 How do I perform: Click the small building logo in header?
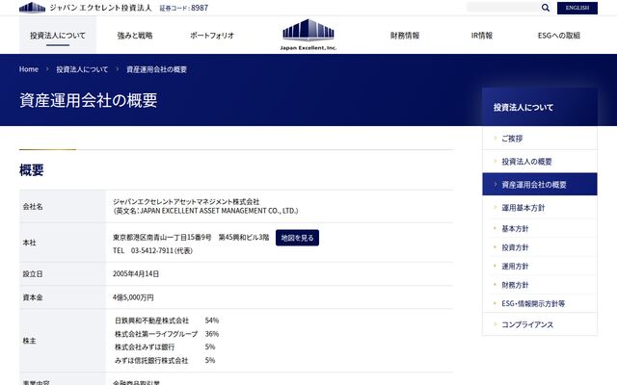[32, 8]
